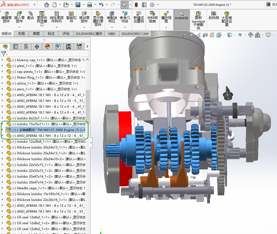Select the DisplayManager color ball tab
The image size is (277, 234).
[x=47, y=47]
